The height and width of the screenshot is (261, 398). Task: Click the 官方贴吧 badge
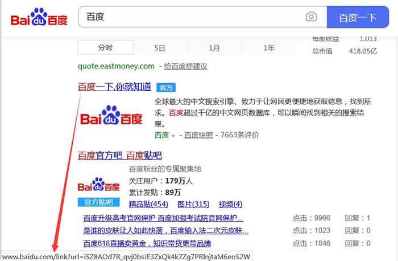pyautogui.click(x=99, y=202)
